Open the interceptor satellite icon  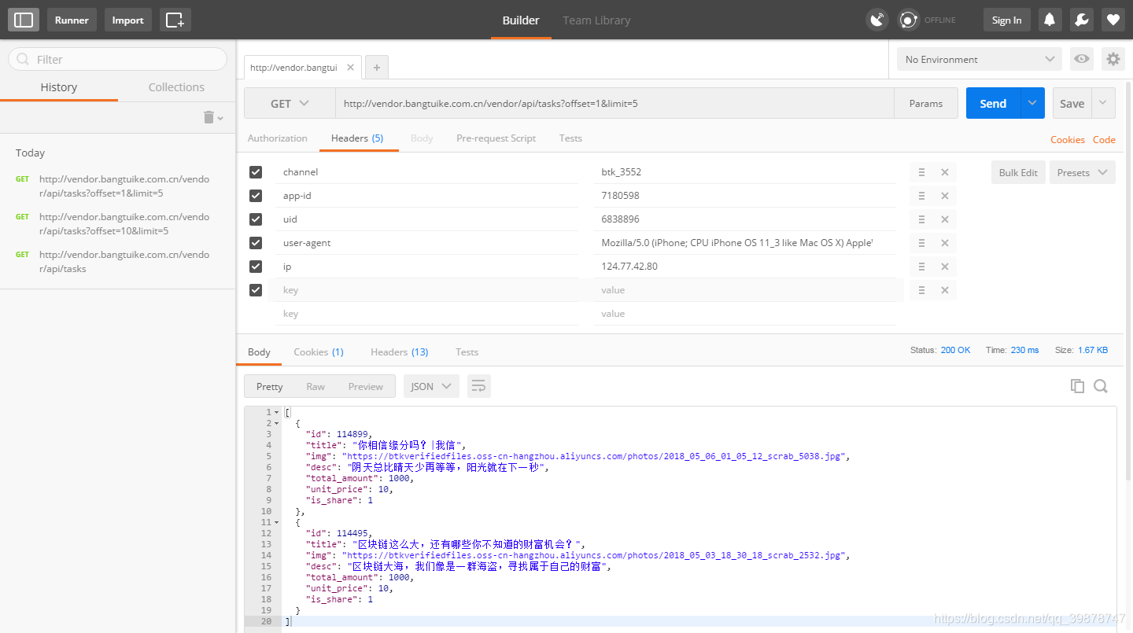pos(877,20)
